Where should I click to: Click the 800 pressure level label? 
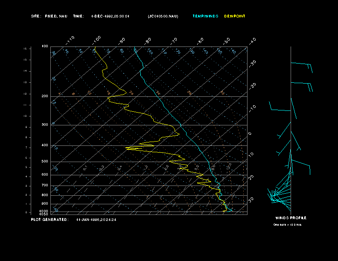click(x=45, y=195)
